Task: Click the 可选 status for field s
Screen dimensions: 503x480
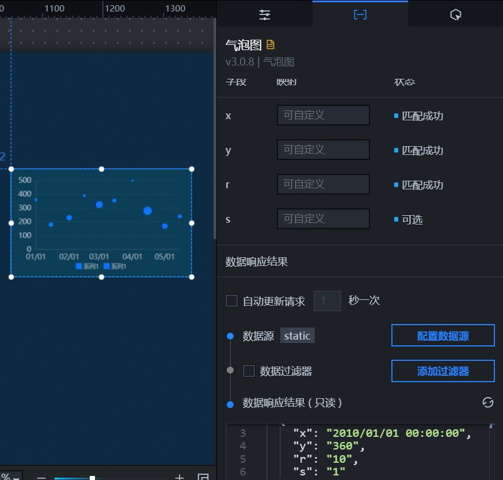Action: [409, 219]
